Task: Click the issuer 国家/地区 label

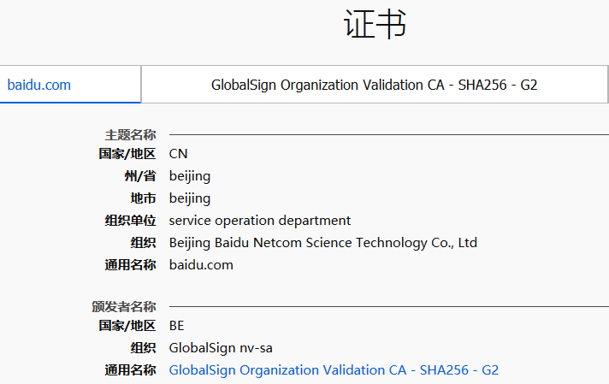Action: point(127,325)
